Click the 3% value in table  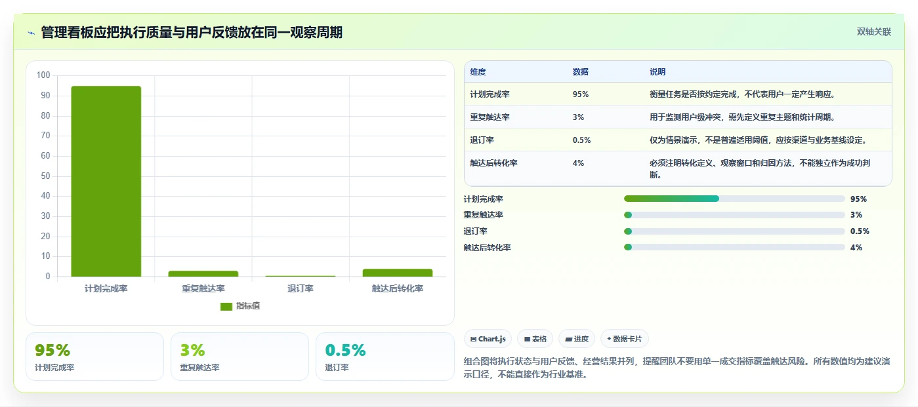click(x=578, y=117)
